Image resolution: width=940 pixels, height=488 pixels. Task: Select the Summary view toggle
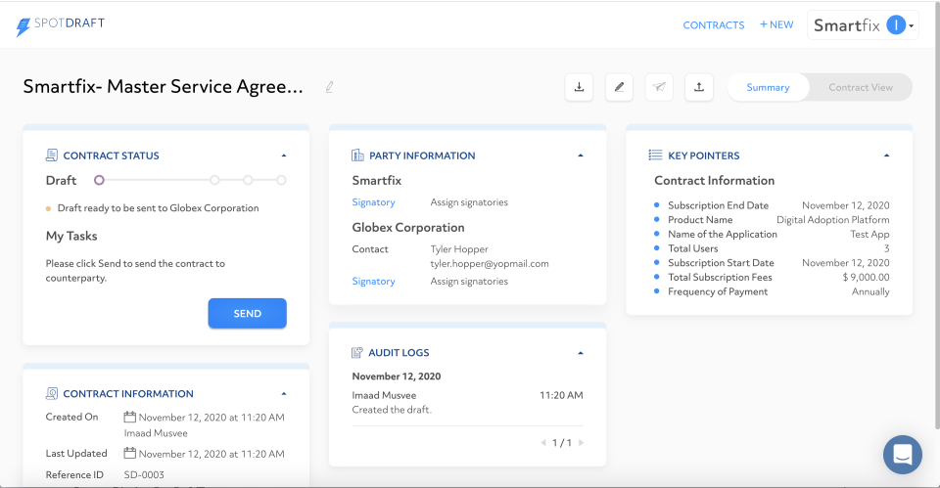click(x=768, y=87)
